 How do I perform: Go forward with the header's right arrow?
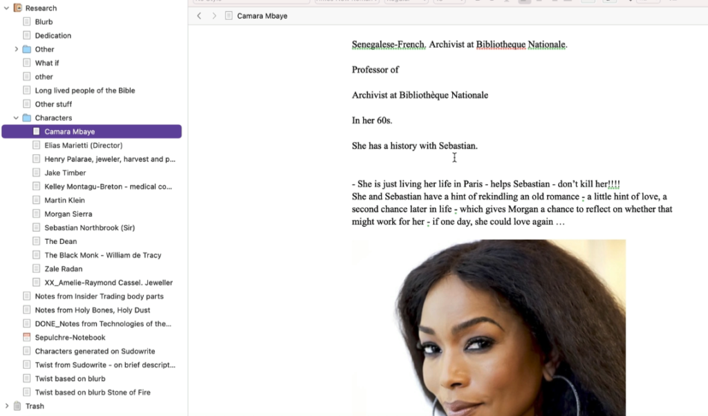point(214,16)
